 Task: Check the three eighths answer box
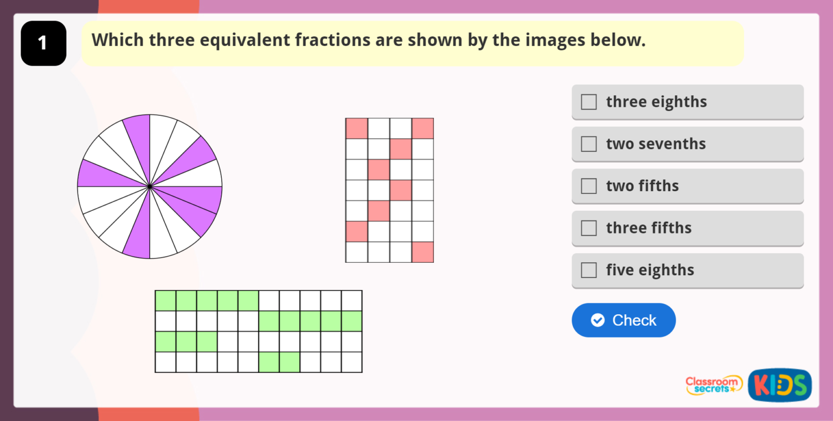tap(588, 101)
